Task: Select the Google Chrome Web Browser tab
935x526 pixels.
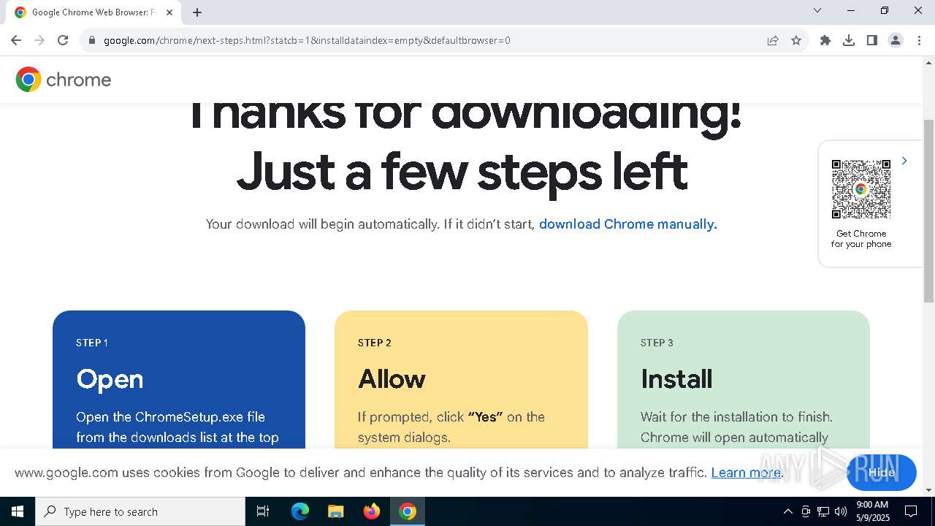Action: [x=93, y=12]
